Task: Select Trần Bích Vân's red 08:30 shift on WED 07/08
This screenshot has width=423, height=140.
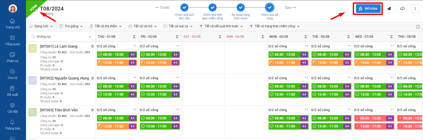Action: pyautogui.click(x=374, y=118)
